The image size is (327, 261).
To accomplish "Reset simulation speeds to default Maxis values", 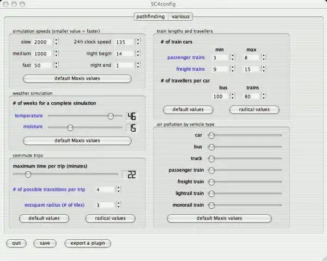I will [77, 78].
